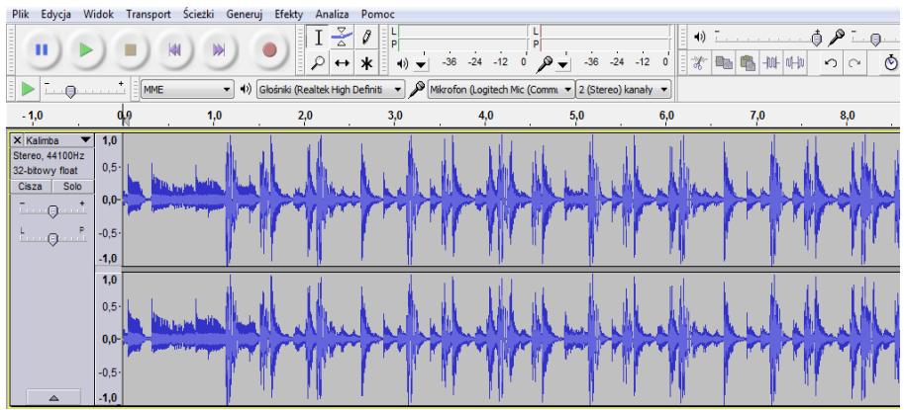The width and height of the screenshot is (904, 410).
Task: Close the Kalimba track with X
Action: [x=17, y=141]
